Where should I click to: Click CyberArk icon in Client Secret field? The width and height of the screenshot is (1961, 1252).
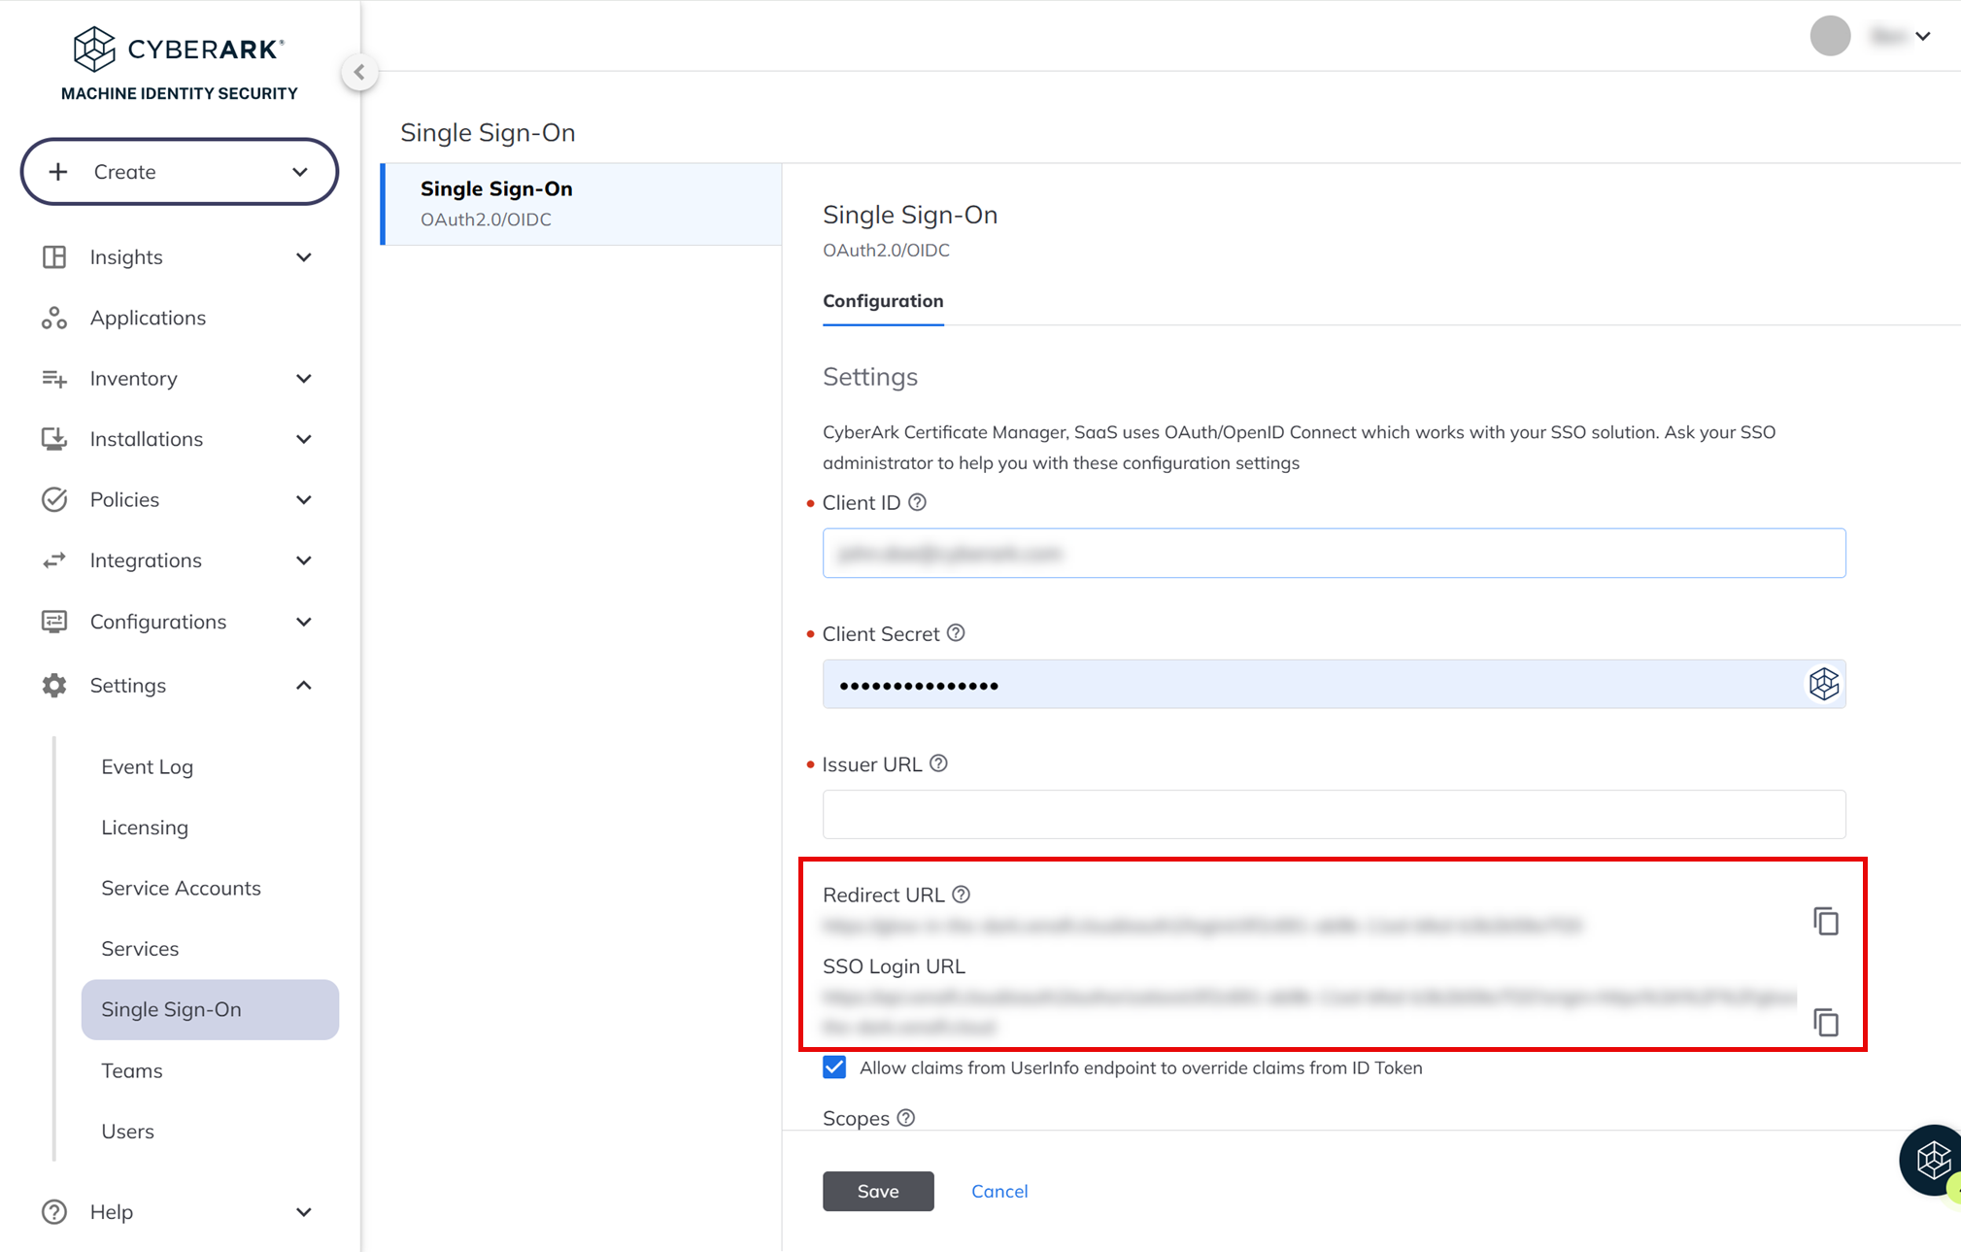1823,684
